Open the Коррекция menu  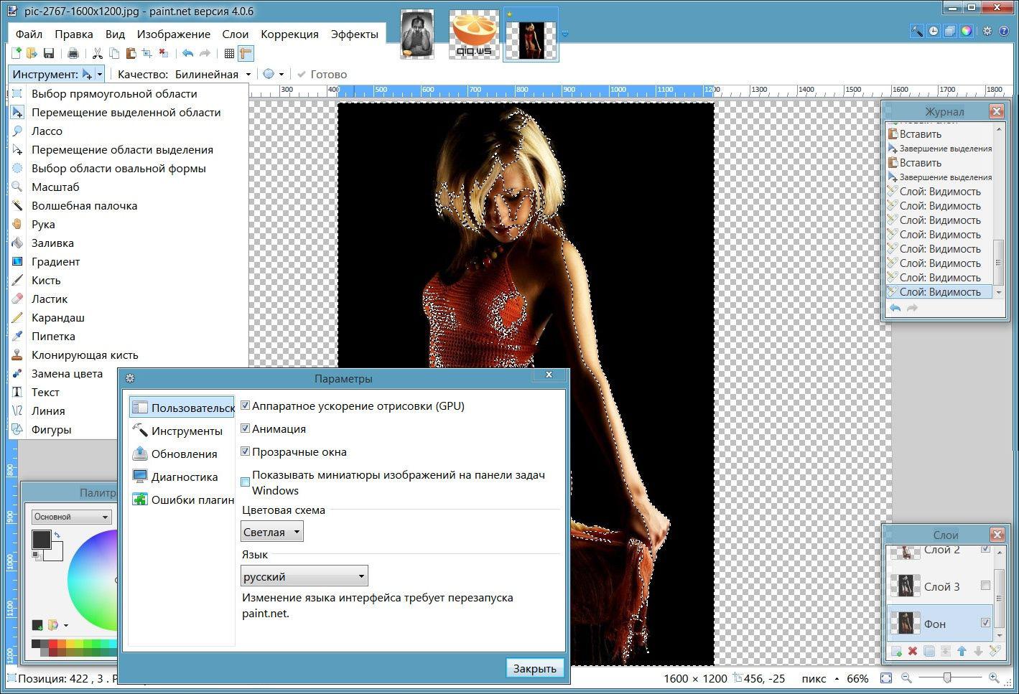[x=289, y=34]
